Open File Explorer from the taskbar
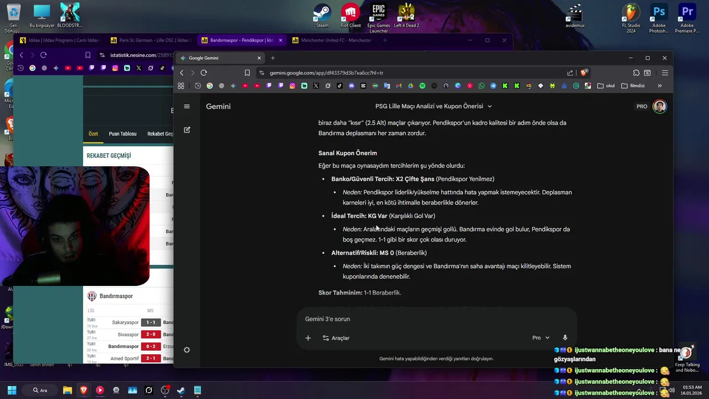The width and height of the screenshot is (709, 399). click(x=67, y=390)
